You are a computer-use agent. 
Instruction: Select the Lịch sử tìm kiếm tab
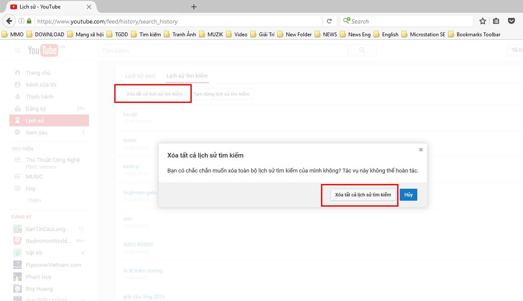[x=187, y=76]
